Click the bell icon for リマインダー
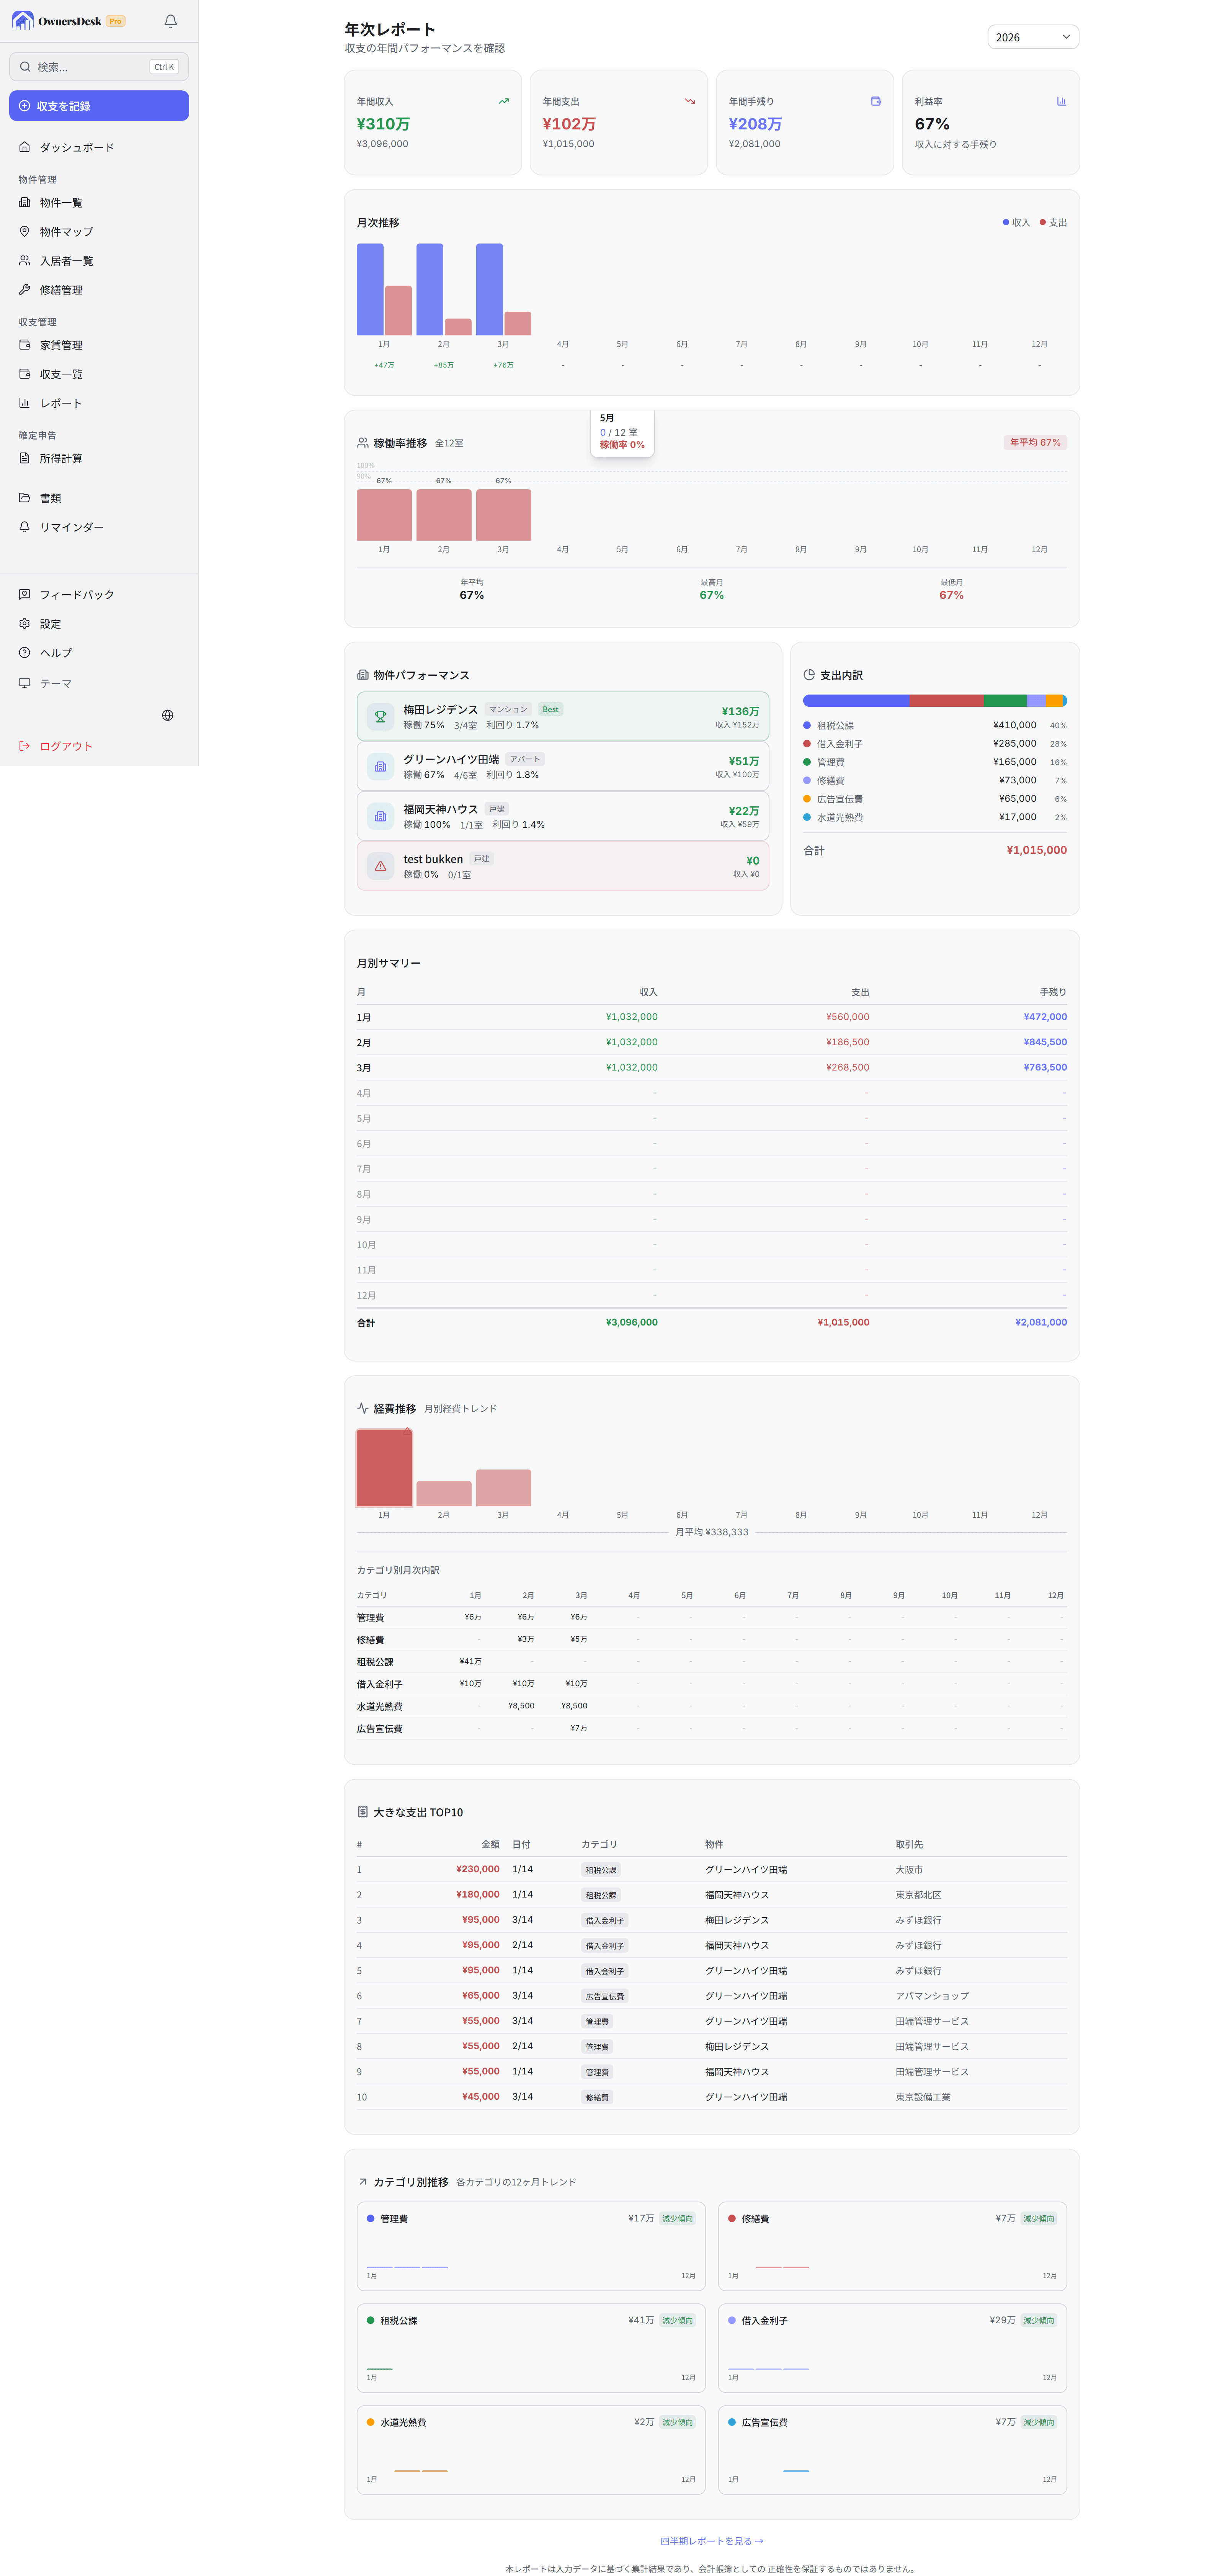The image size is (1225, 2576). (25, 527)
